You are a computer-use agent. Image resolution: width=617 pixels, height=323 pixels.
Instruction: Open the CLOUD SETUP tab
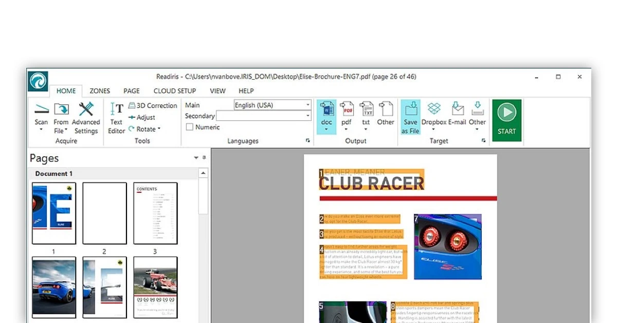(175, 91)
